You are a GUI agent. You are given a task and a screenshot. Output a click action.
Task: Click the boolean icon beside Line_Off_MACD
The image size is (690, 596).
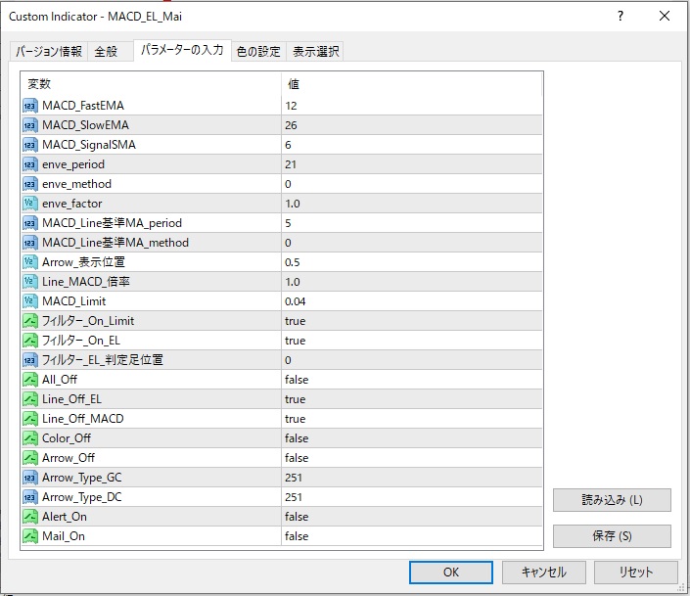tap(30, 419)
